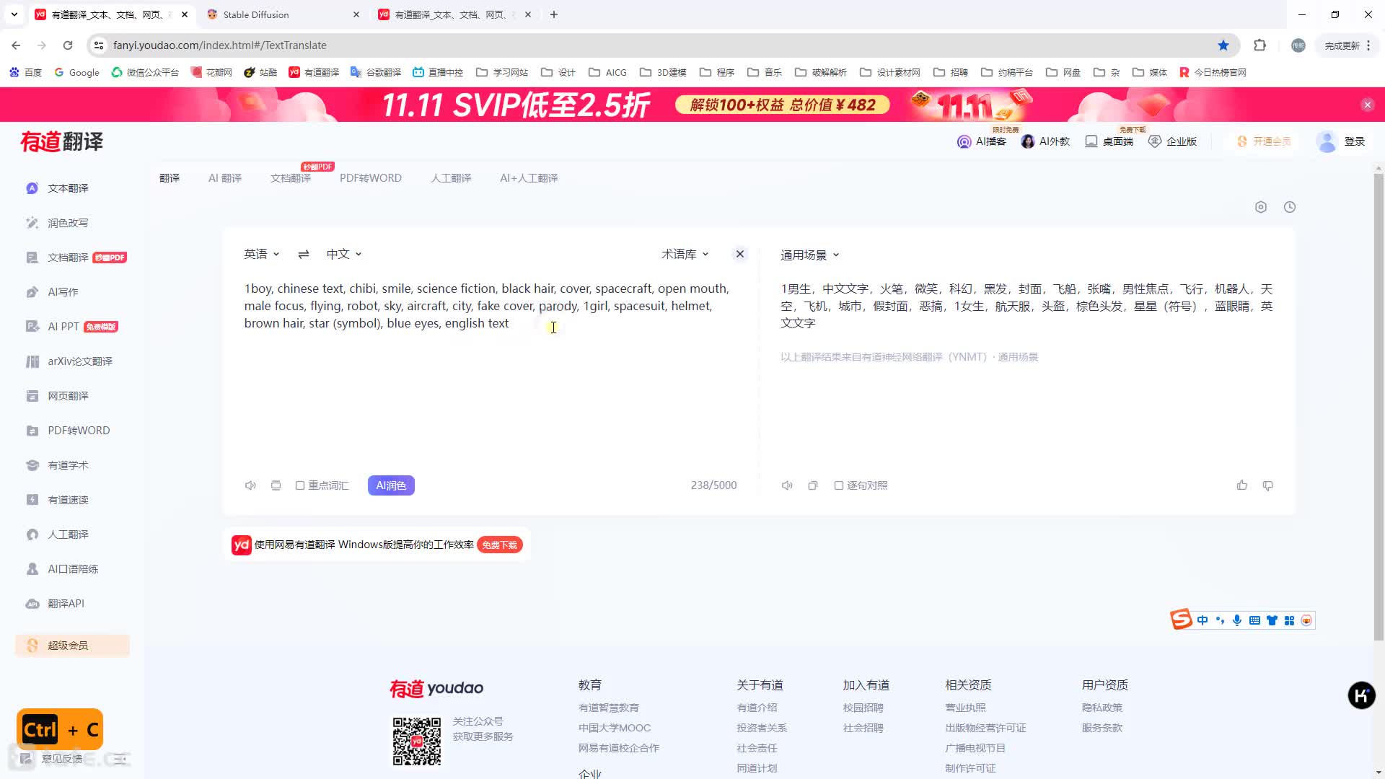Open 桌面端 header link
The height and width of the screenshot is (779, 1385).
point(1109,141)
